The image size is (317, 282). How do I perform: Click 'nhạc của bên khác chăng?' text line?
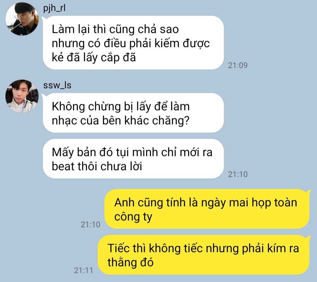click(121, 121)
